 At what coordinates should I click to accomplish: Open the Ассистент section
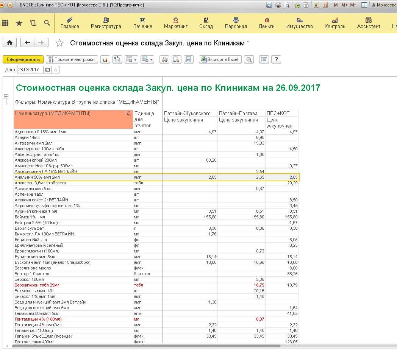[x=369, y=23]
